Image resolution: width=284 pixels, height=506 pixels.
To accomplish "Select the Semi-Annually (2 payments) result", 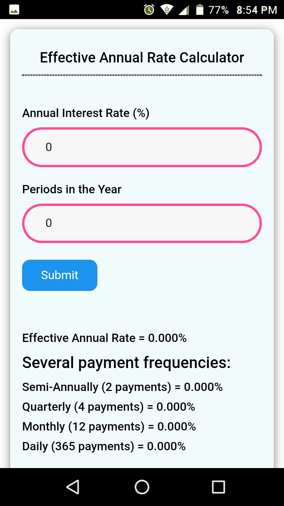I will tap(122, 387).
